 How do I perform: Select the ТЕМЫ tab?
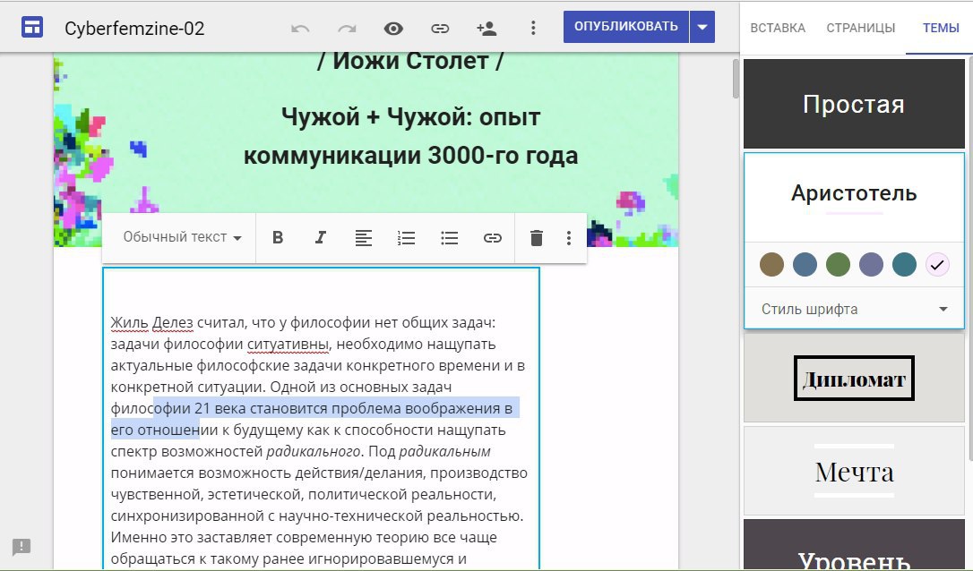click(941, 28)
